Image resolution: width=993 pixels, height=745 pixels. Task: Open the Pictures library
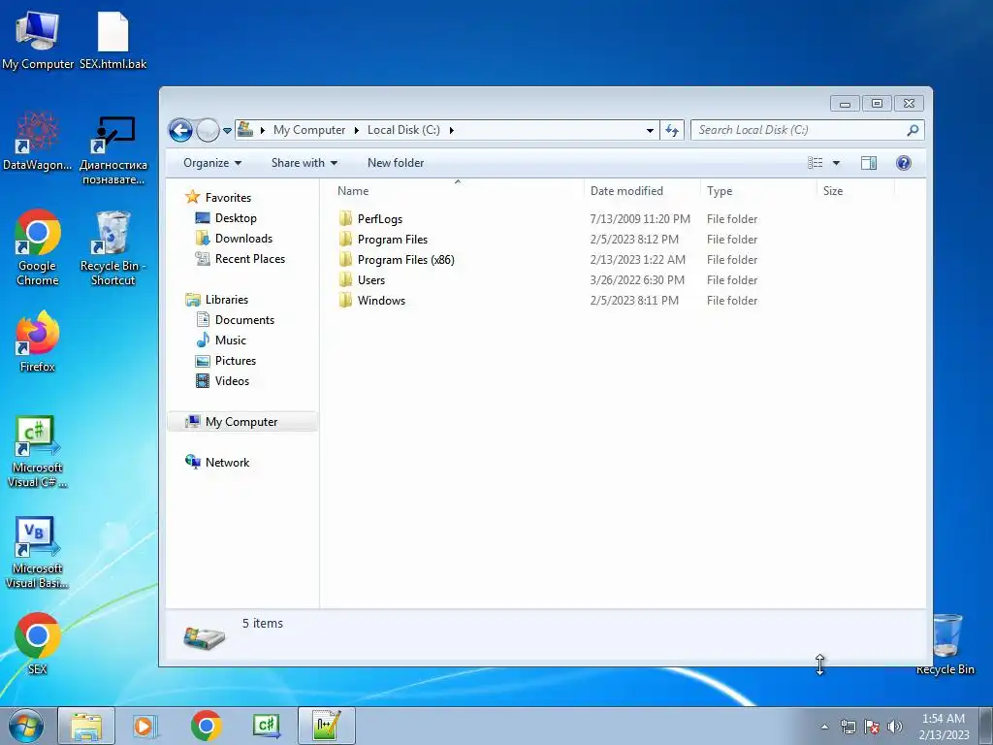tap(235, 361)
